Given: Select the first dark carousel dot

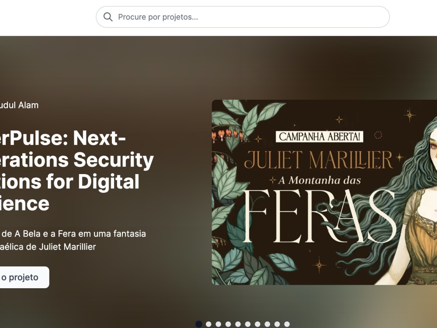Looking at the screenshot, I should 199,324.
